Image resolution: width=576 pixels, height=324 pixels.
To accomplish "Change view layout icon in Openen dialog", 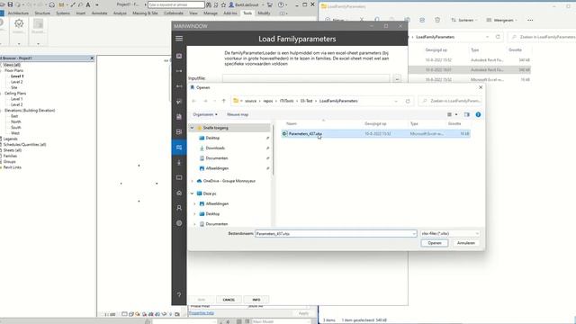I will pyautogui.click(x=450, y=114).
